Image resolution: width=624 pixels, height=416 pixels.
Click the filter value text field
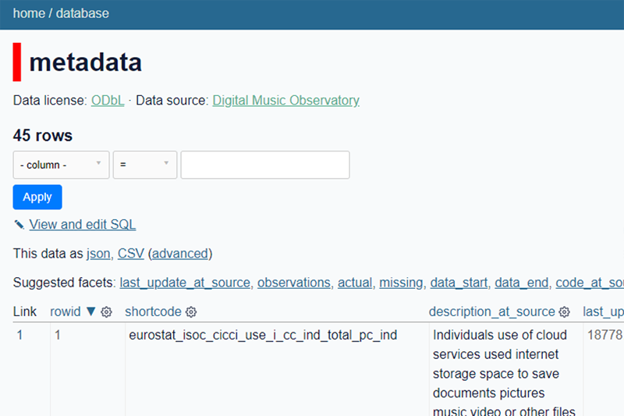(265, 165)
